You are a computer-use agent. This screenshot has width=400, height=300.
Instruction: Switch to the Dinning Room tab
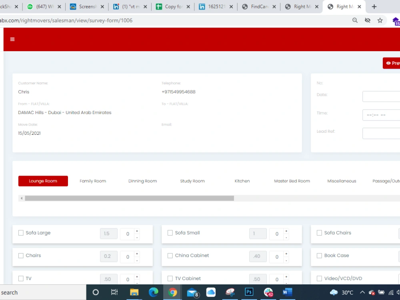143,181
